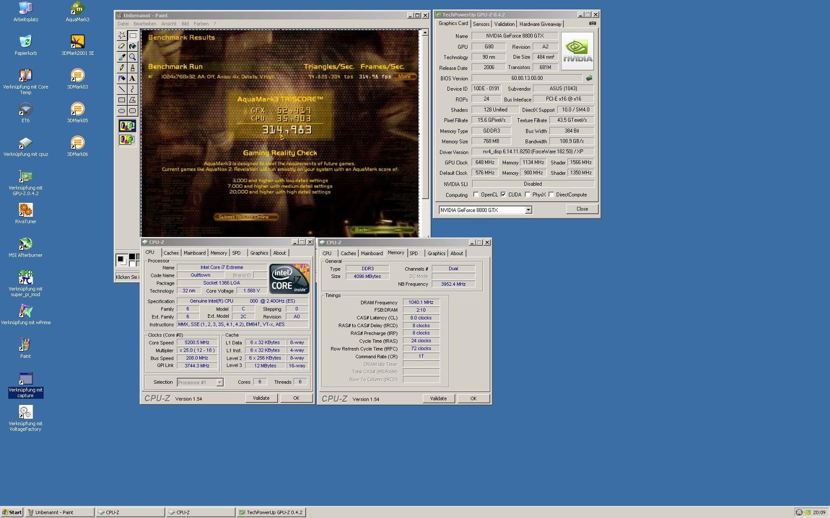Switch to Mainboard tab in left CPU-Z window
830x518 pixels.
coord(195,253)
